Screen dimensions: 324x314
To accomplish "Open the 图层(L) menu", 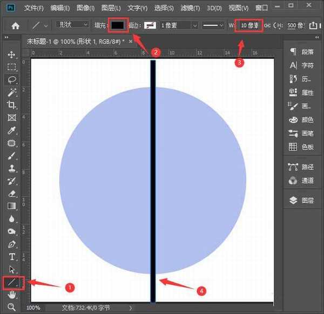I will tap(111, 8).
